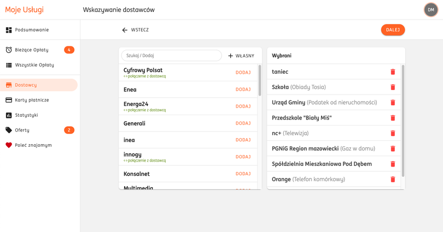Delete Orange (Telefon komórkowy) trash icon

pos(393,179)
